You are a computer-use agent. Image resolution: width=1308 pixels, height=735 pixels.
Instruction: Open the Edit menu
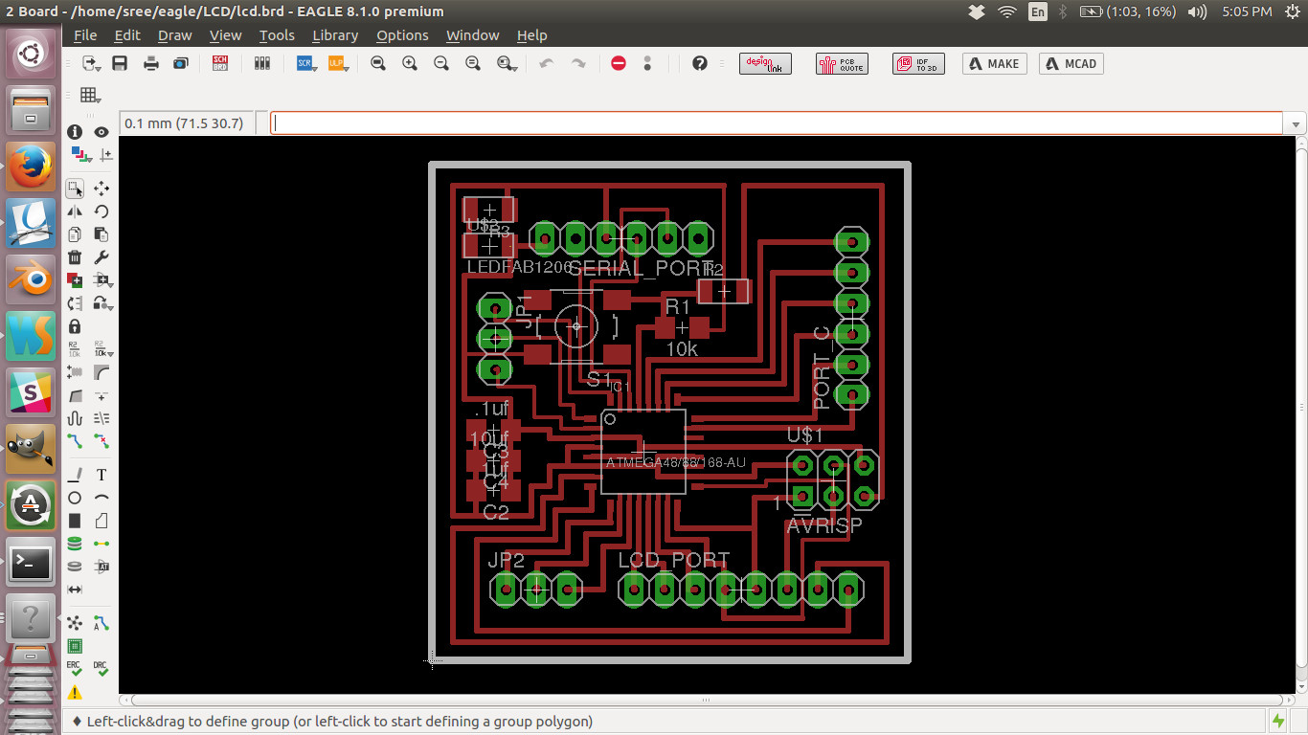click(127, 35)
